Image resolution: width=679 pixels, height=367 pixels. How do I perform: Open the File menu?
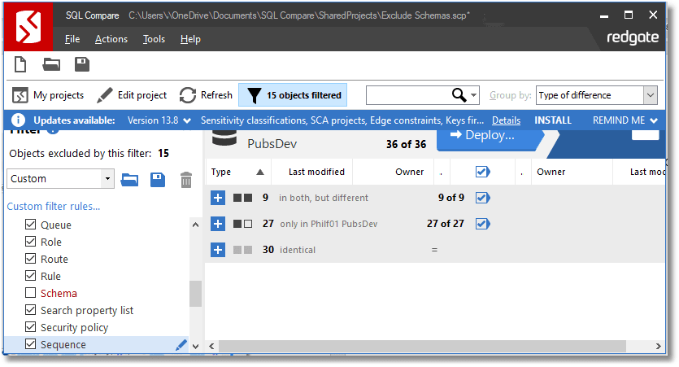point(72,39)
